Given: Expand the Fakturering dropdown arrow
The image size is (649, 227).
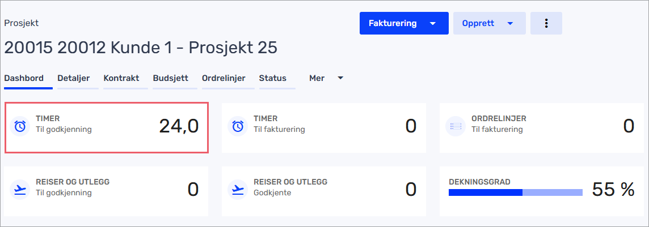Looking at the screenshot, I should (x=433, y=24).
